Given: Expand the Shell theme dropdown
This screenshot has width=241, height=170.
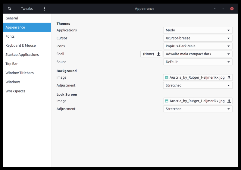Looking at the screenshot, I should coord(198,54).
